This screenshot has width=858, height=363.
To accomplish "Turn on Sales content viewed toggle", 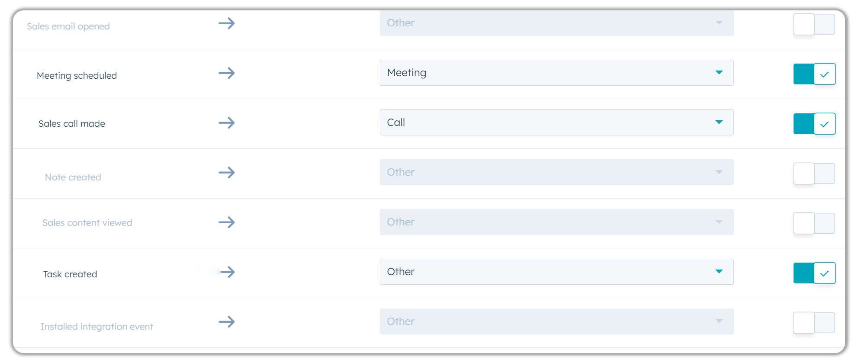I will point(813,223).
